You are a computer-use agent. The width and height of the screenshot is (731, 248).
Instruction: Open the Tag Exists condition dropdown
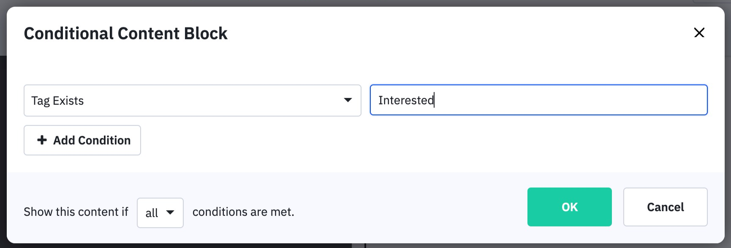192,101
